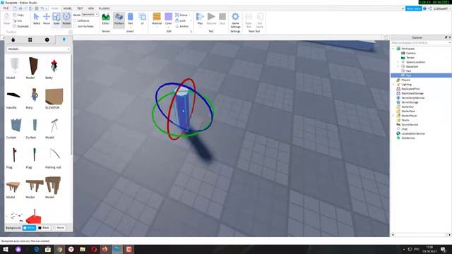The height and width of the screenshot is (254, 452).
Task: Open Game Settings
Action: 235,20
